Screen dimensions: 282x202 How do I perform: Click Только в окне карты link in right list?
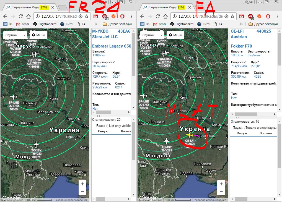pos(260,128)
